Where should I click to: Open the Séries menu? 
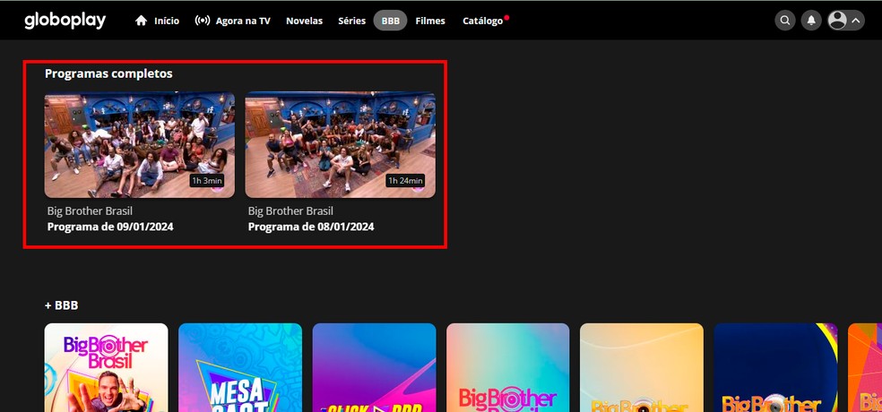click(352, 21)
